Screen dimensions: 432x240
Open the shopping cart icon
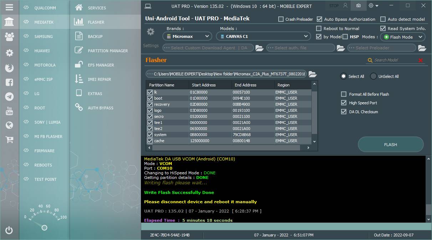point(9,140)
